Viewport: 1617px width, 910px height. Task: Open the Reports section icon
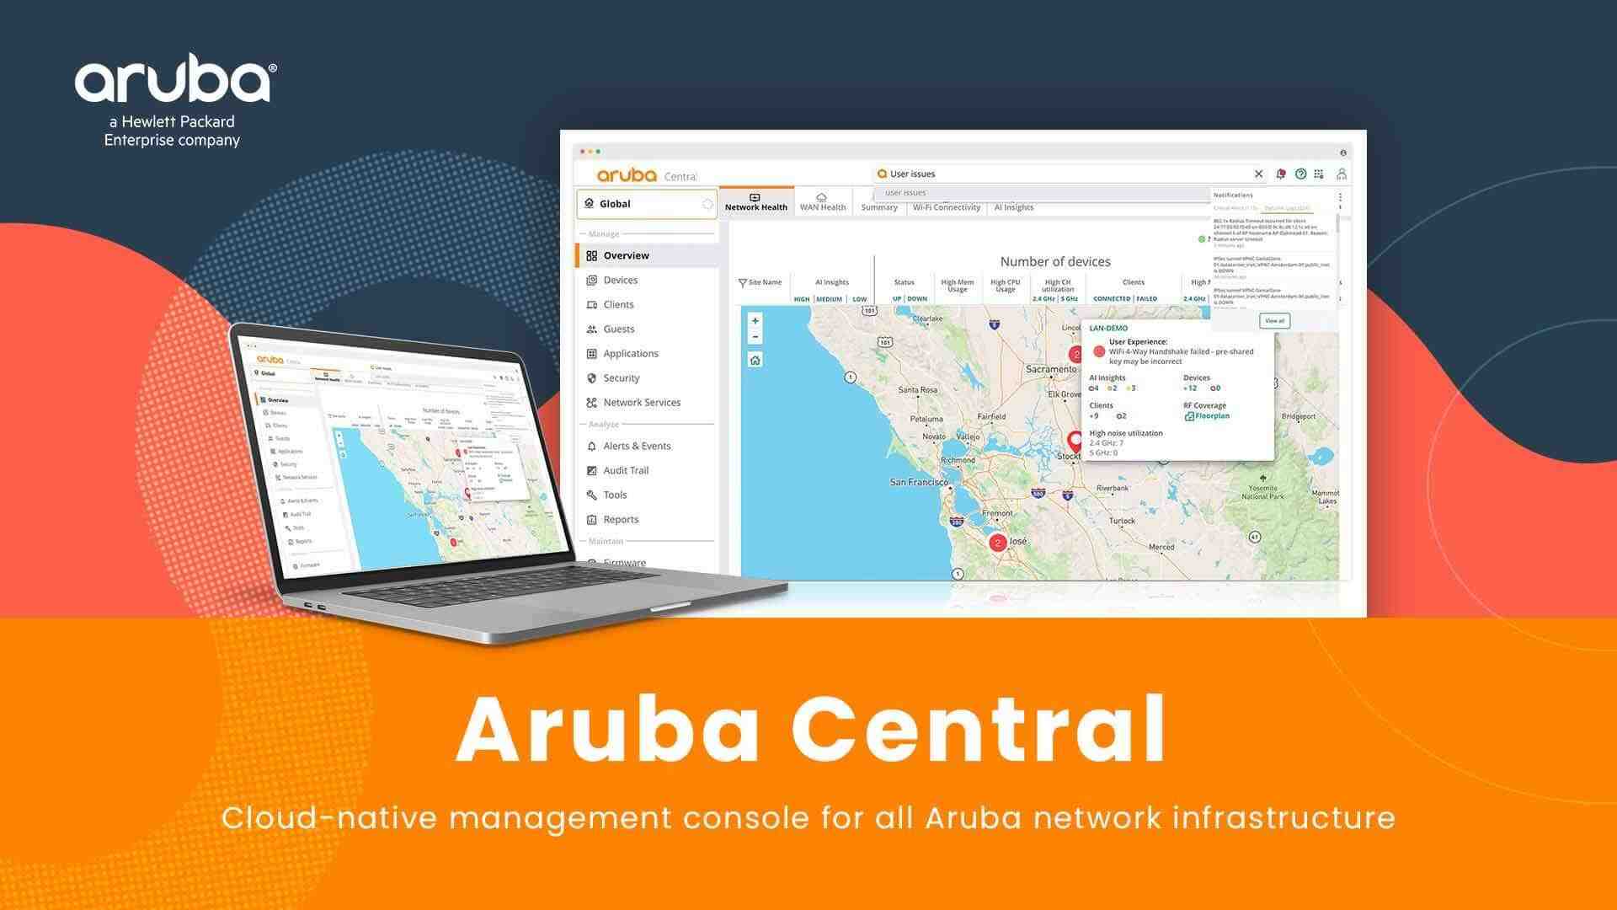pos(589,519)
